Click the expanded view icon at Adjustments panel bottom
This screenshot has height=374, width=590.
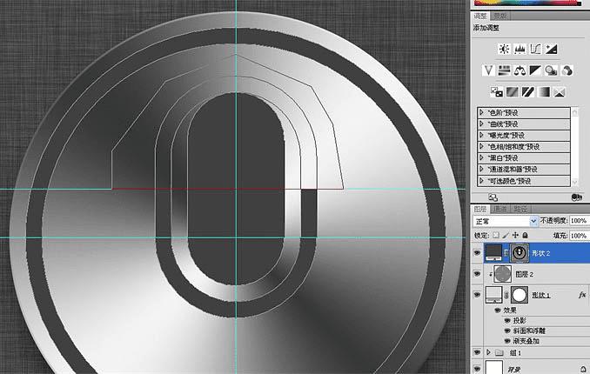click(493, 197)
